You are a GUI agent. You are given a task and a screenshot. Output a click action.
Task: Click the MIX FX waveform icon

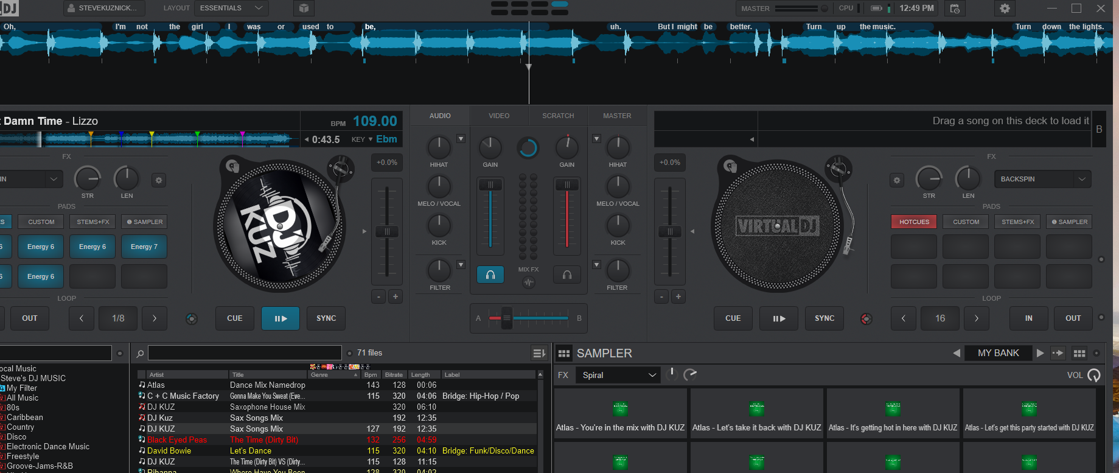pyautogui.click(x=528, y=282)
